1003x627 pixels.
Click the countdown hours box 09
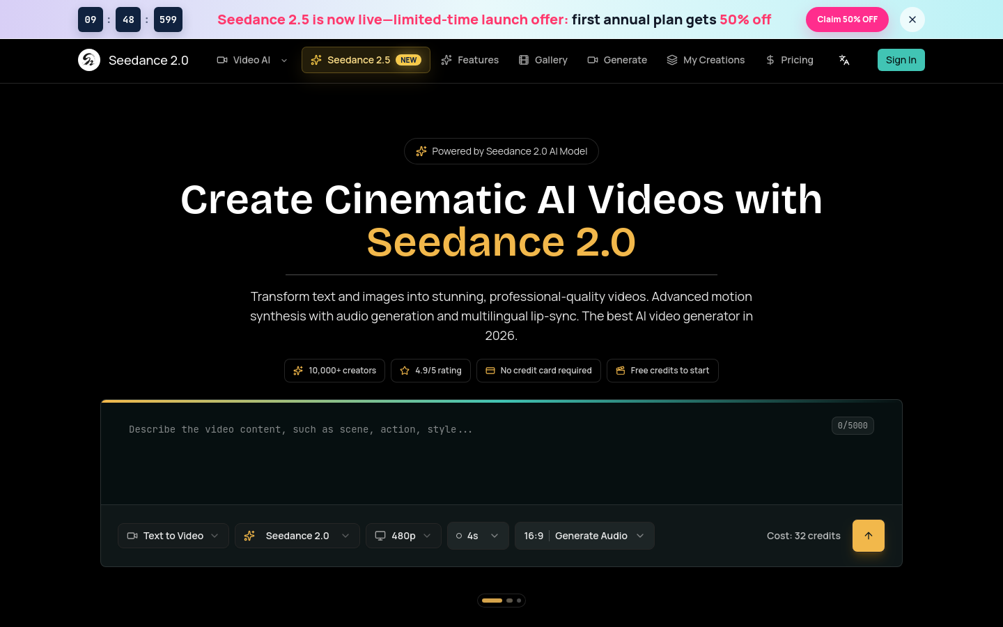91,20
